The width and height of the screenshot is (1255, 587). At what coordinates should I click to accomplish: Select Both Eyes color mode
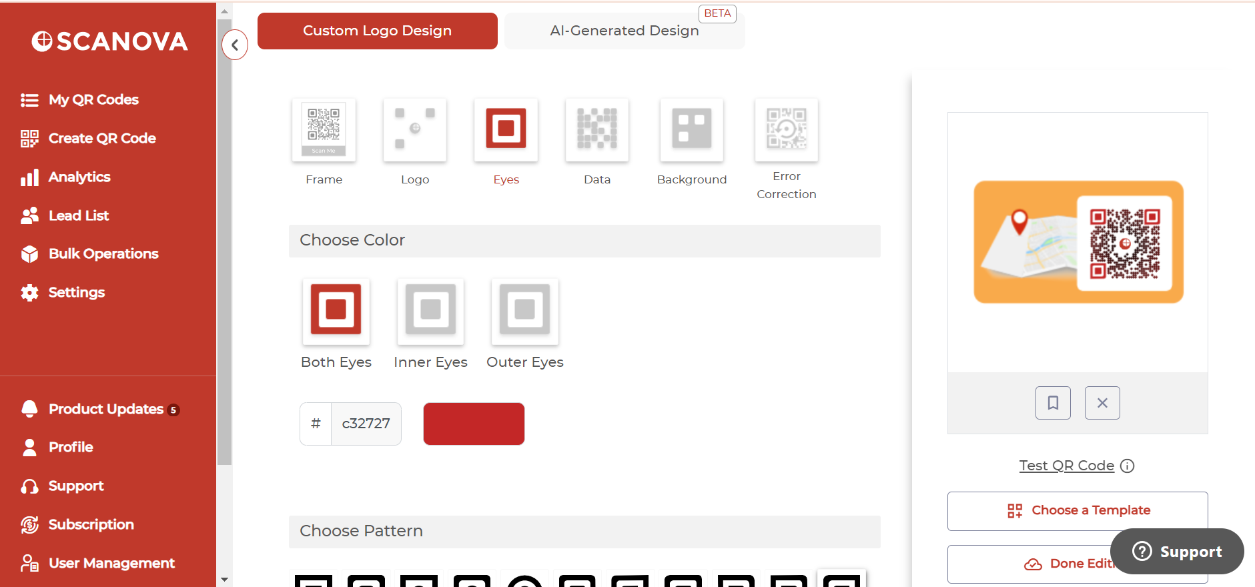(x=336, y=311)
